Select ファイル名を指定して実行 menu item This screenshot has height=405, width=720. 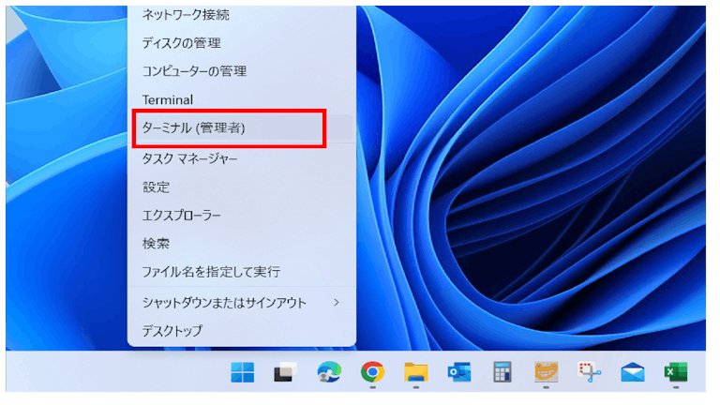click(x=242, y=272)
